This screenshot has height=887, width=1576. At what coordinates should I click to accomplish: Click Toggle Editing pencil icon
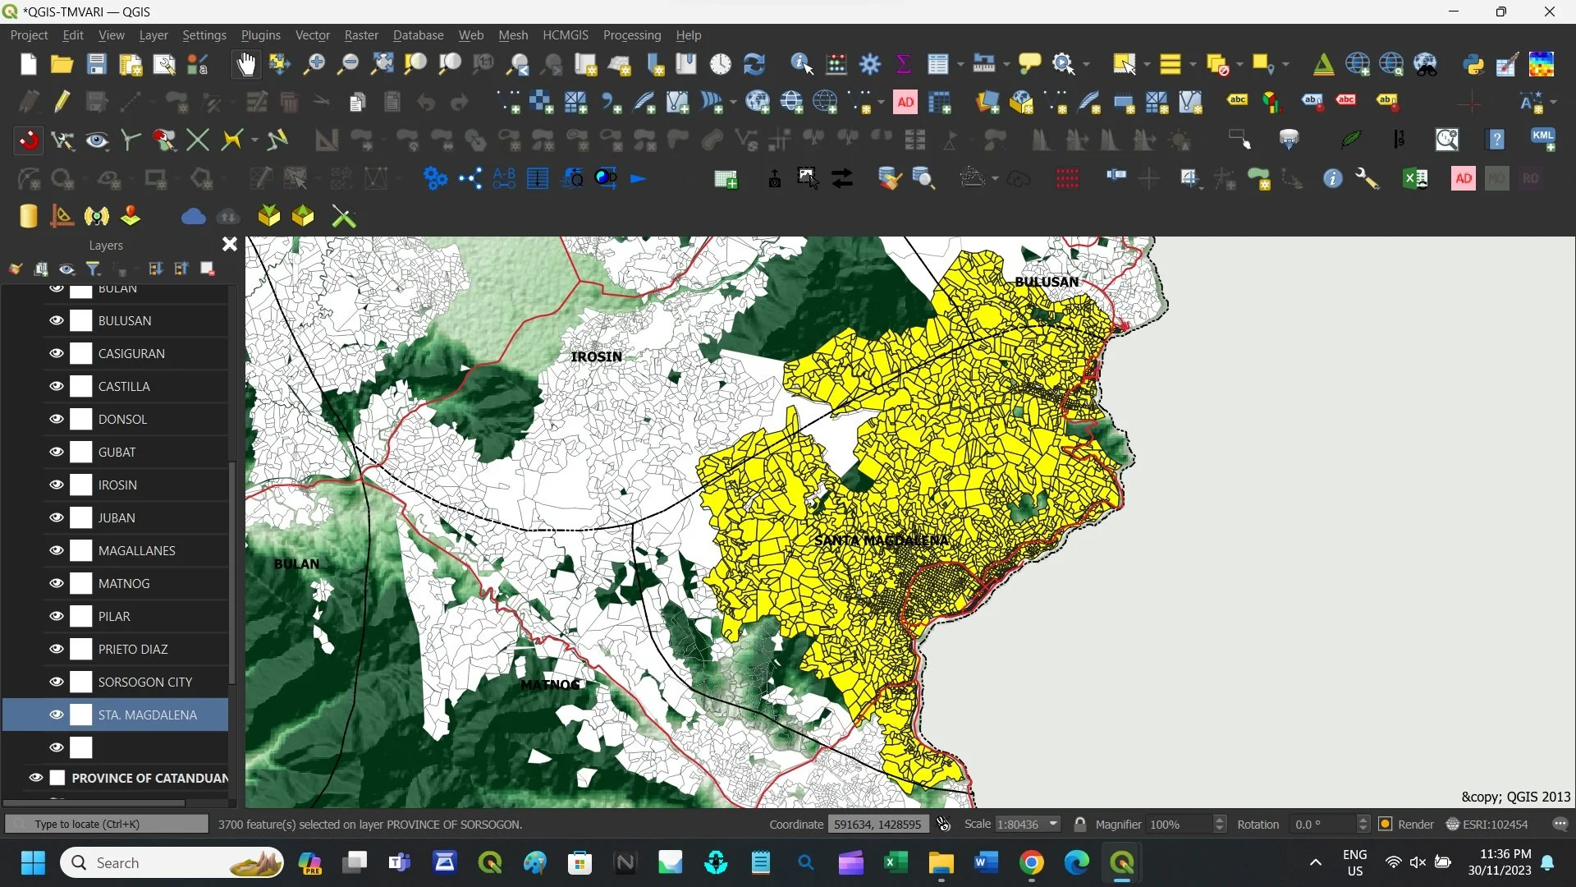click(62, 102)
